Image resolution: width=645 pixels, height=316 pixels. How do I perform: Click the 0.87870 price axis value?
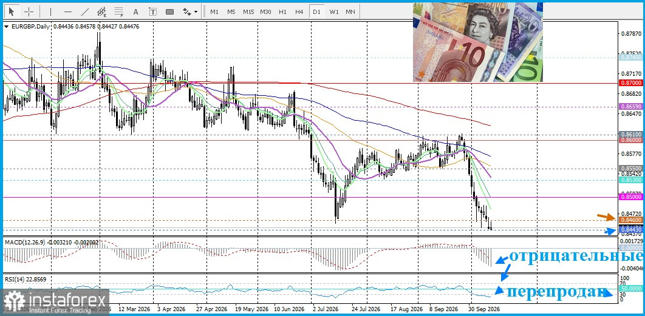point(632,34)
